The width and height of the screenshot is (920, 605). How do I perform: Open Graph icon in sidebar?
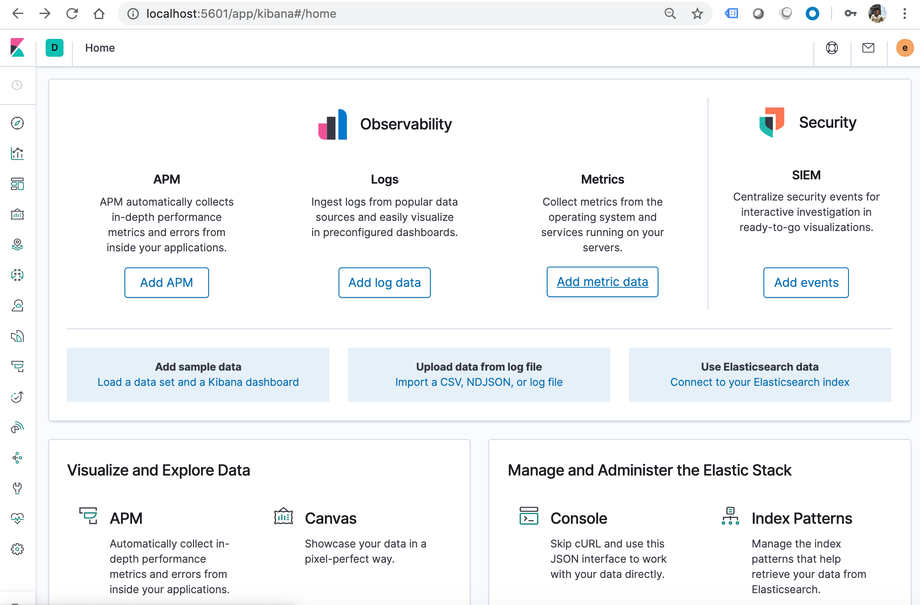[17, 458]
